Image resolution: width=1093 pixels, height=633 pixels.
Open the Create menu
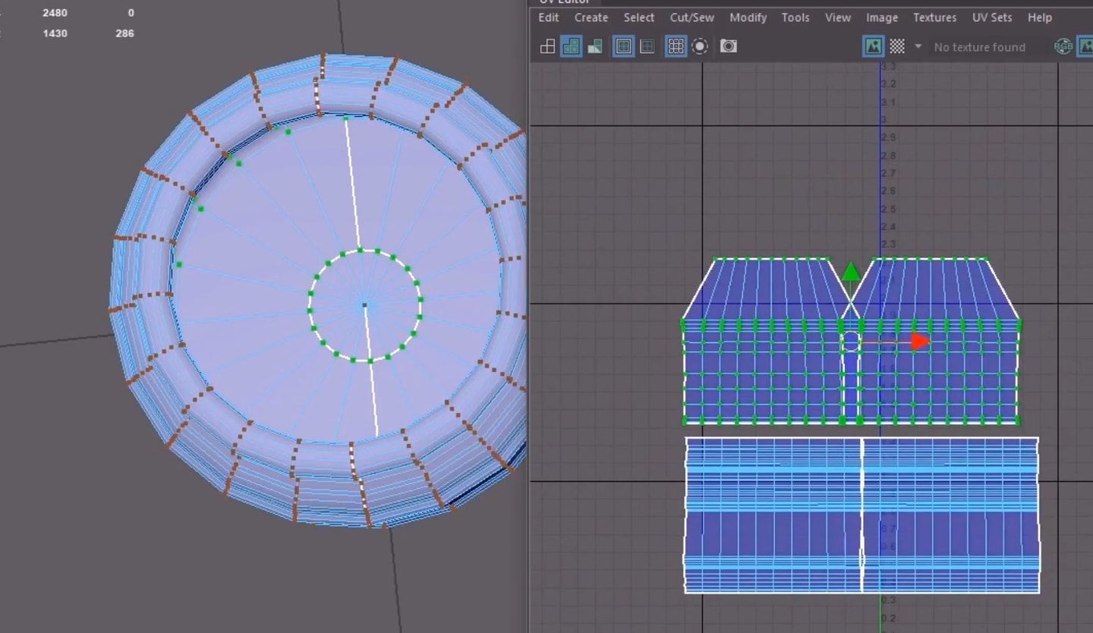(x=591, y=17)
